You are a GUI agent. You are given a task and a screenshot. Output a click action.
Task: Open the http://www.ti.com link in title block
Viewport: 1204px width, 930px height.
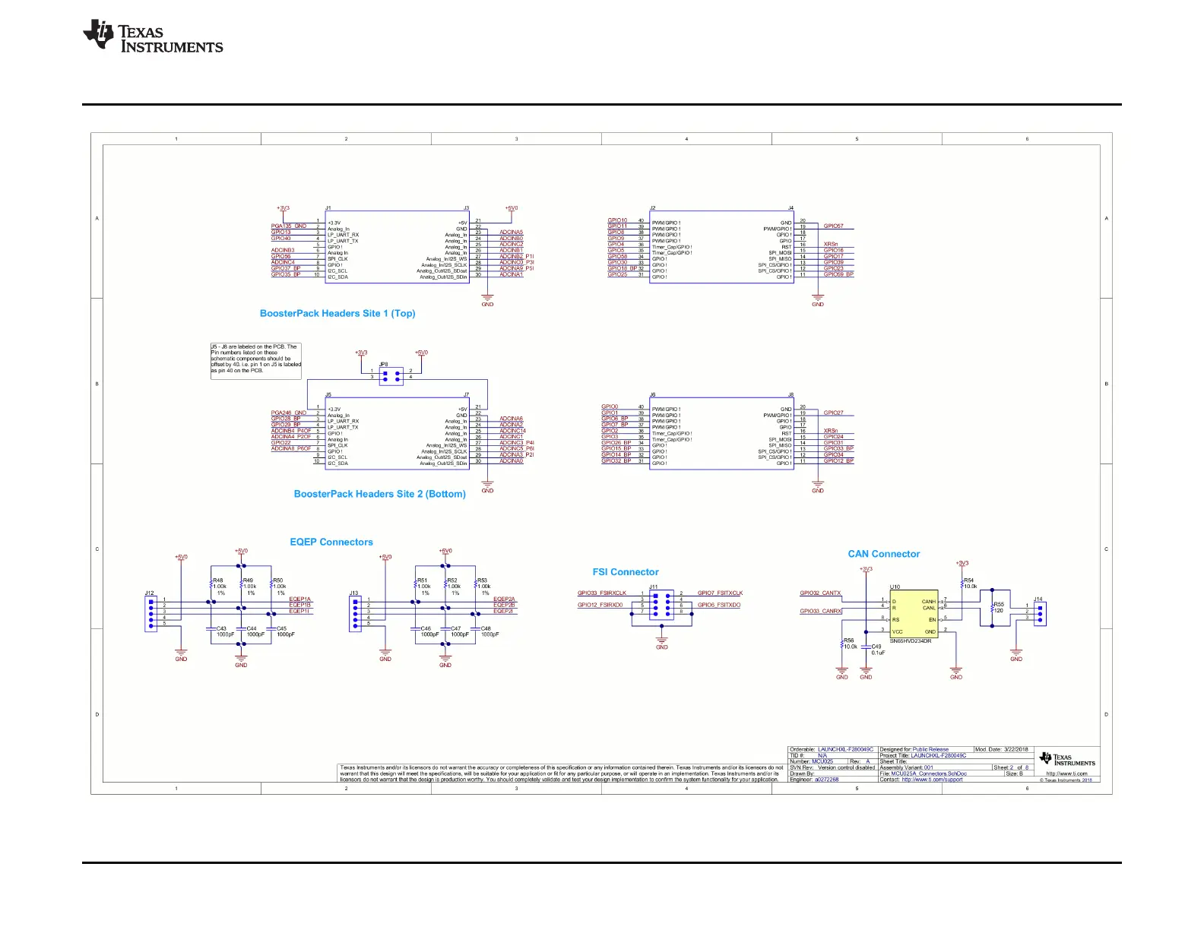(x=1066, y=773)
